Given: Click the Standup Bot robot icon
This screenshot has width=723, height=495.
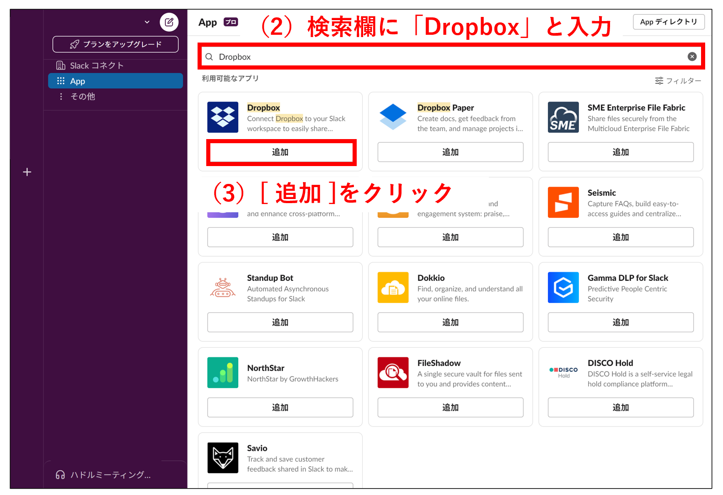Looking at the screenshot, I should (223, 287).
